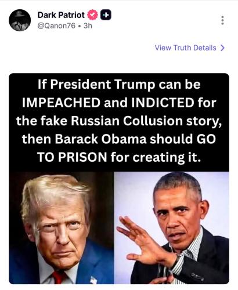Click the word IMPEACHED in the caption
Viewport: 238px width, 290px height.
pyautogui.click(x=61, y=103)
